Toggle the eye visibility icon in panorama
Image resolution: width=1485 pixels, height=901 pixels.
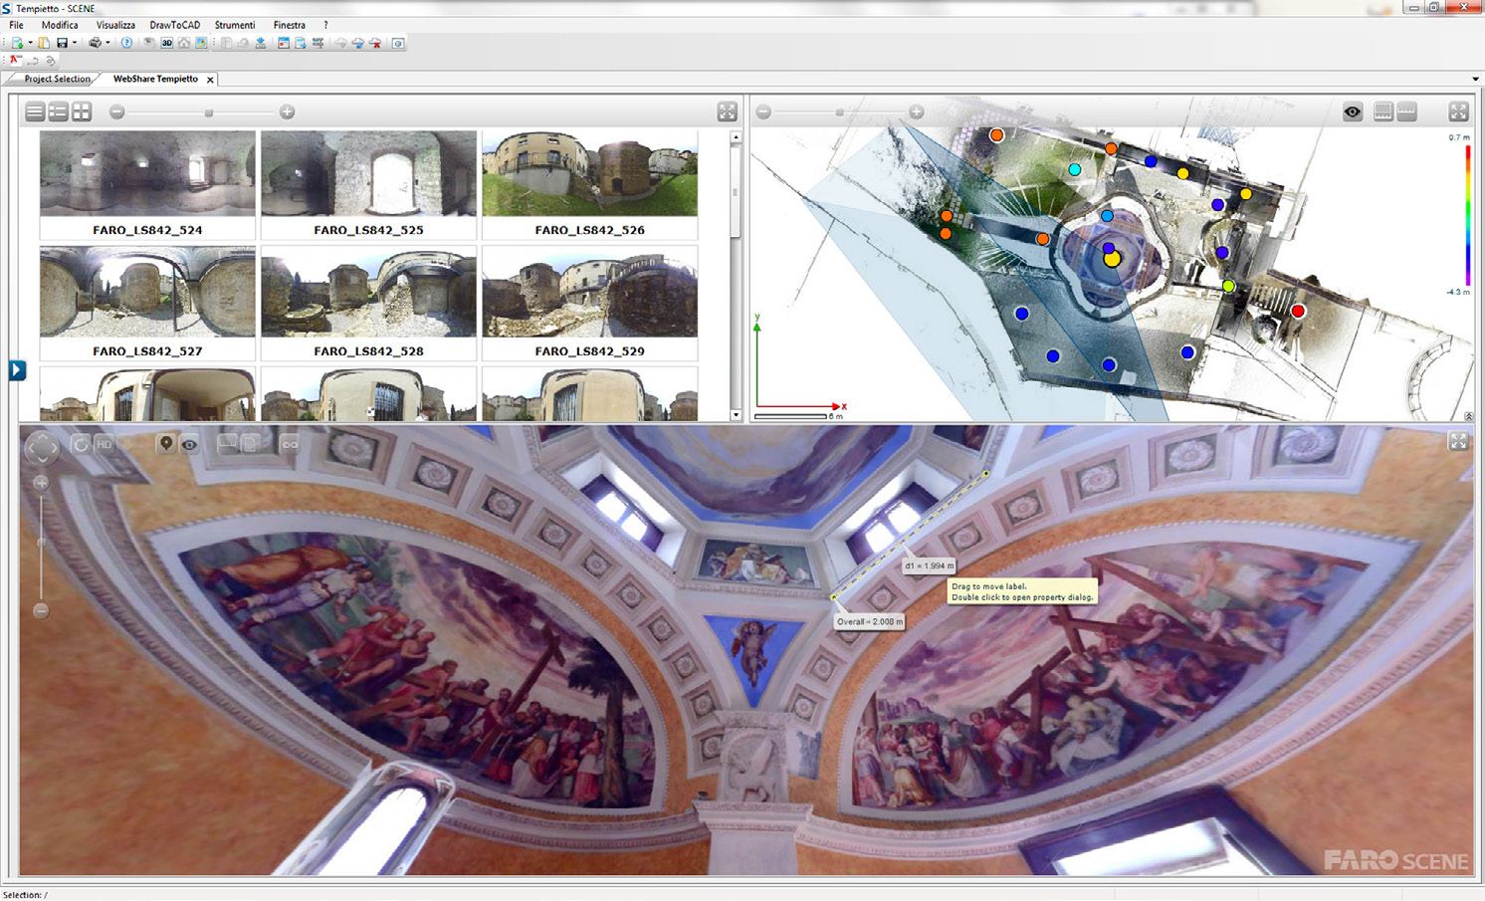point(189,445)
